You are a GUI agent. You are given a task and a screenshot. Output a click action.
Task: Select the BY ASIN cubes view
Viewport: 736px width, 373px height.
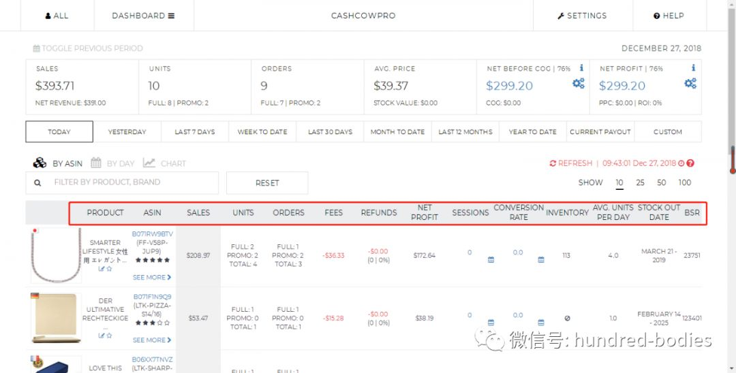tap(58, 163)
